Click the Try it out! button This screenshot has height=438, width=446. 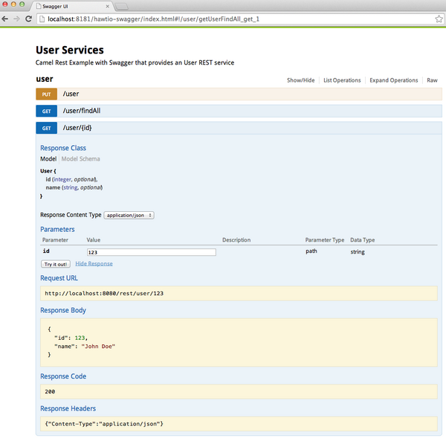[56, 264]
